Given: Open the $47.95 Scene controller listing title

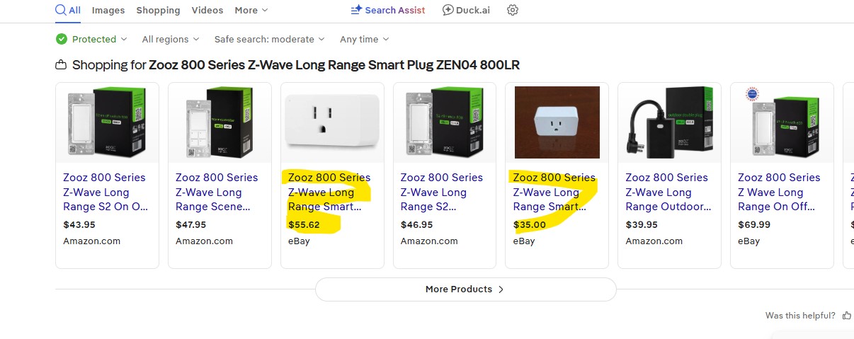Looking at the screenshot, I should tap(217, 192).
